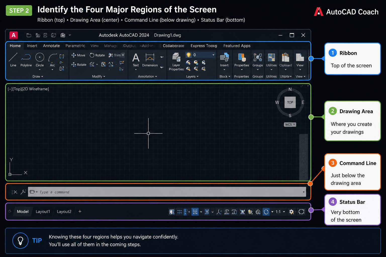Click the Dimension tool
The image size is (386, 257).
click(150, 60)
